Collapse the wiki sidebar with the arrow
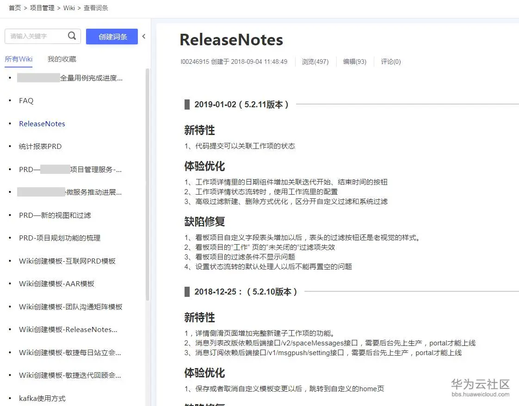 click(x=144, y=37)
